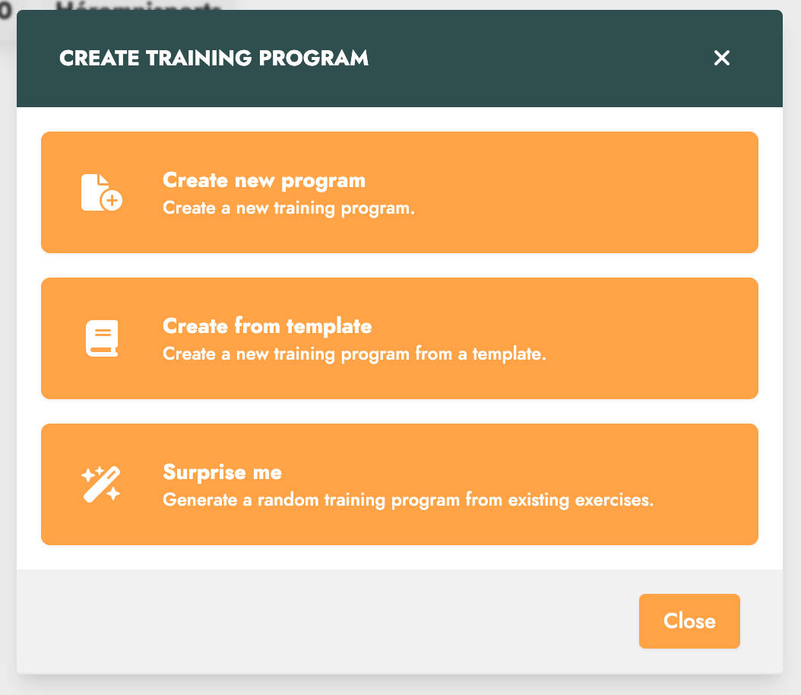Click the blurred background text above dialog
This screenshot has height=695, width=801.
tap(138, 6)
